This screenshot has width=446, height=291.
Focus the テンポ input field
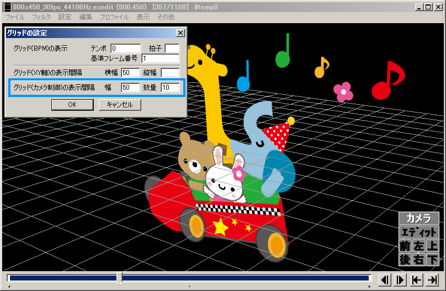pos(126,48)
